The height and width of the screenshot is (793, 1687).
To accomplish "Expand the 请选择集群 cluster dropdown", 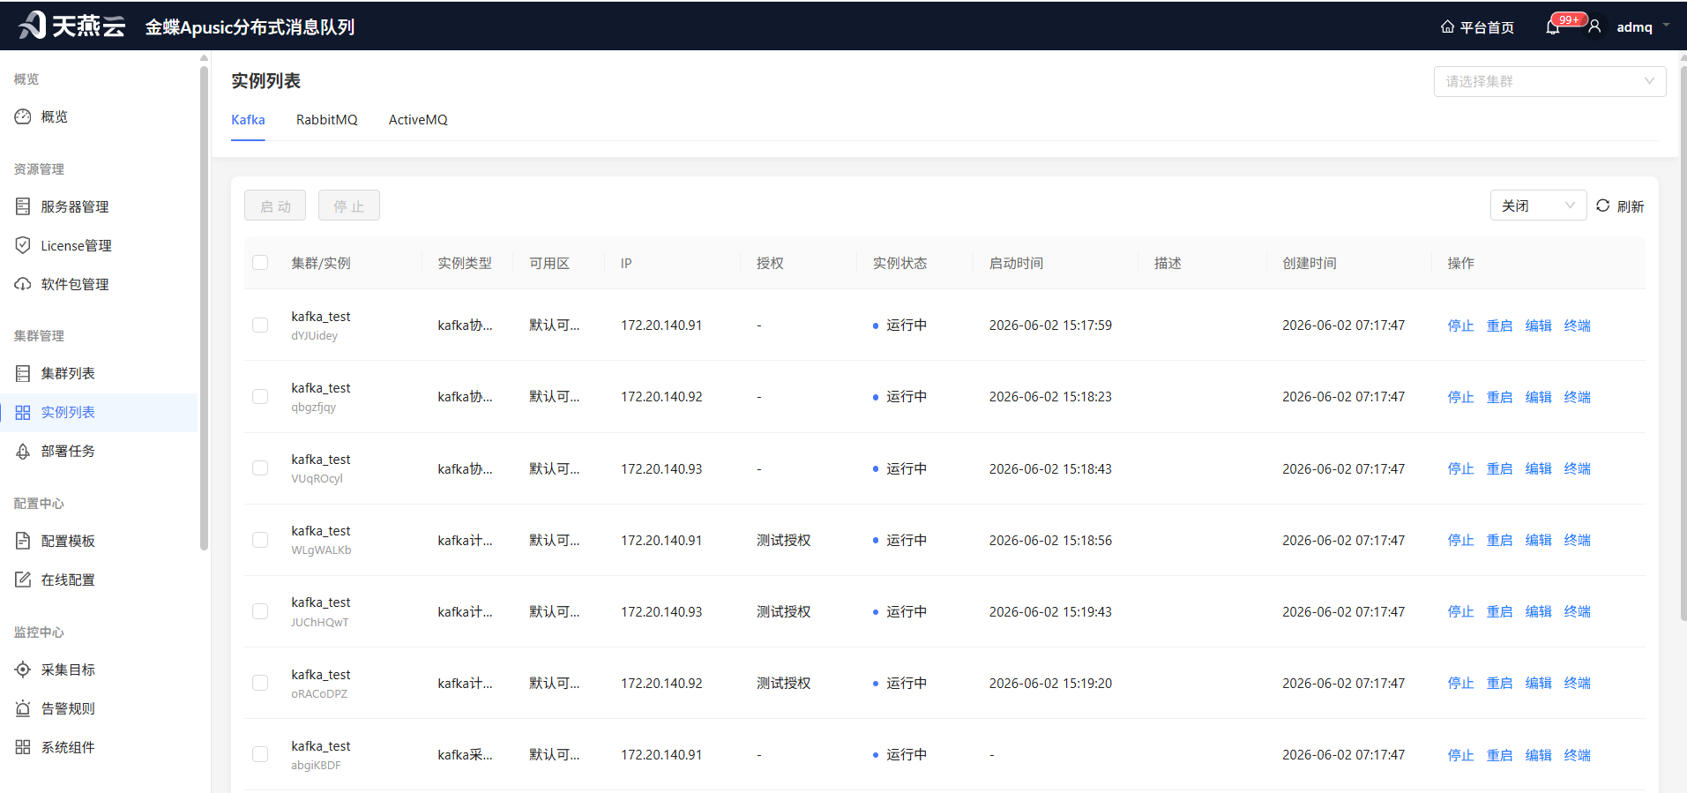I will click(x=1549, y=81).
